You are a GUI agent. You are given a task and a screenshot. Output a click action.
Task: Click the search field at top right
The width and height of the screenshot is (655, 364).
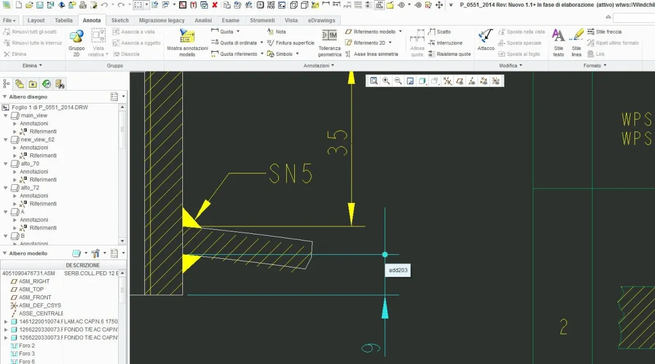[633, 18]
